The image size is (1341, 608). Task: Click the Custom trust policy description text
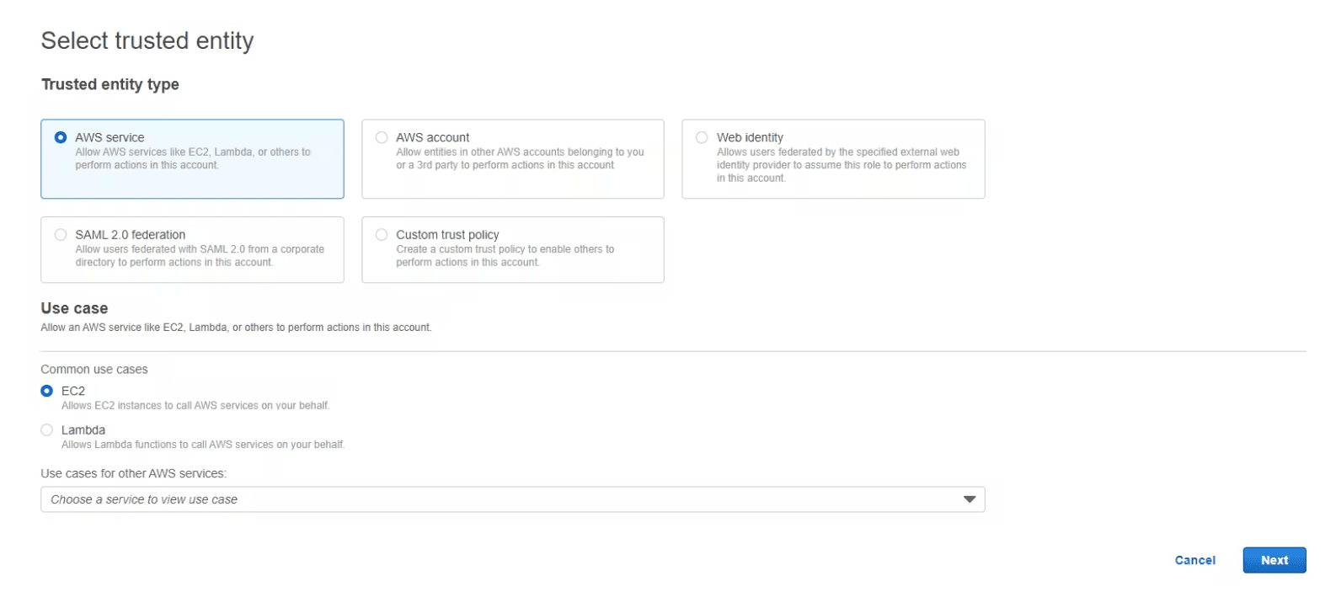pos(505,256)
